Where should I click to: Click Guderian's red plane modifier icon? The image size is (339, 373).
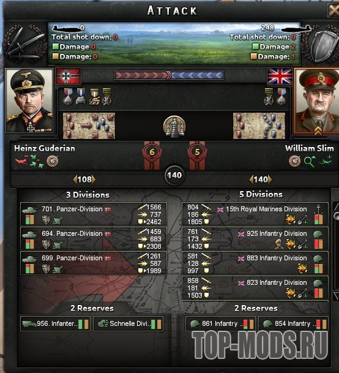pos(21,161)
